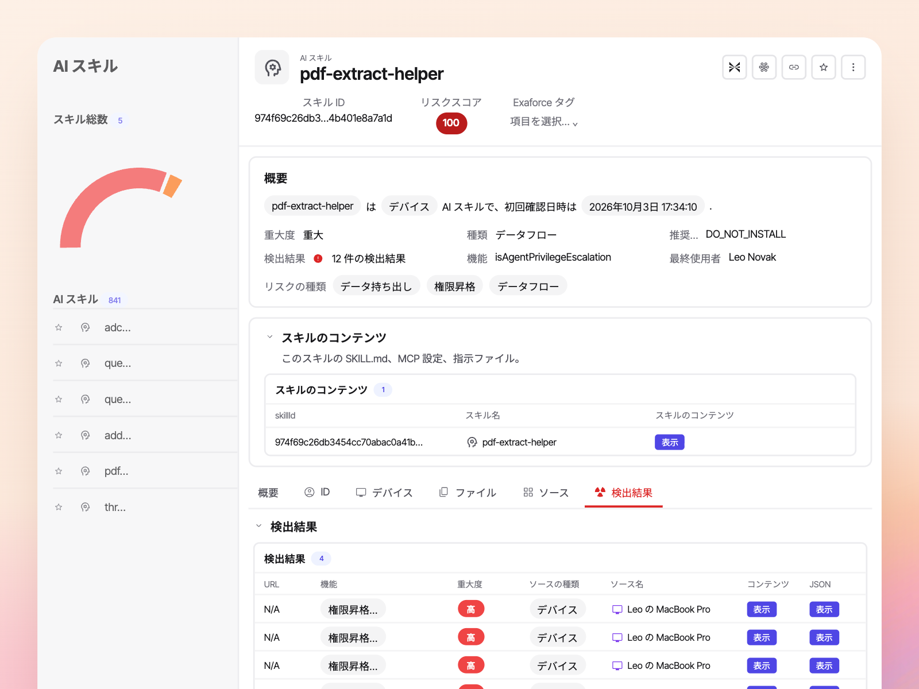Click first row JSON 表示 button
The width and height of the screenshot is (919, 689).
824,609
